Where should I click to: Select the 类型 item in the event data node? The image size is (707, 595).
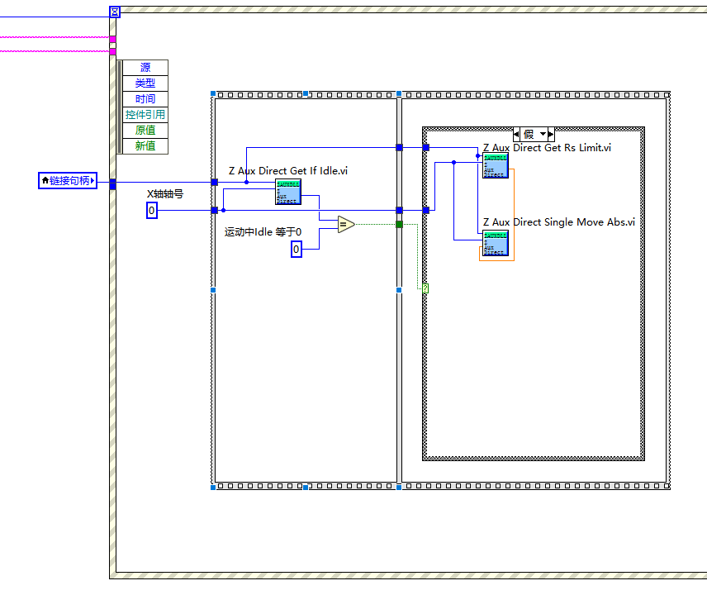(x=145, y=83)
